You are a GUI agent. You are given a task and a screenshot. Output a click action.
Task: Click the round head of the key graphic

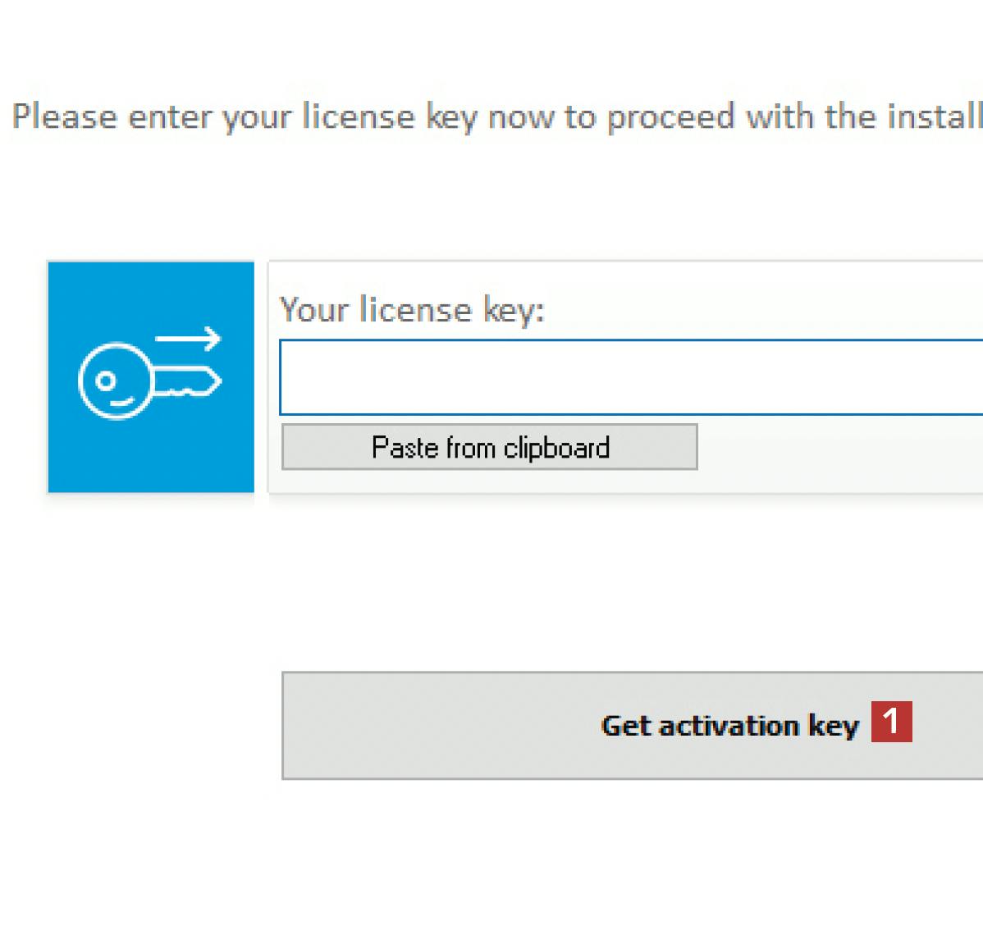[x=113, y=381]
